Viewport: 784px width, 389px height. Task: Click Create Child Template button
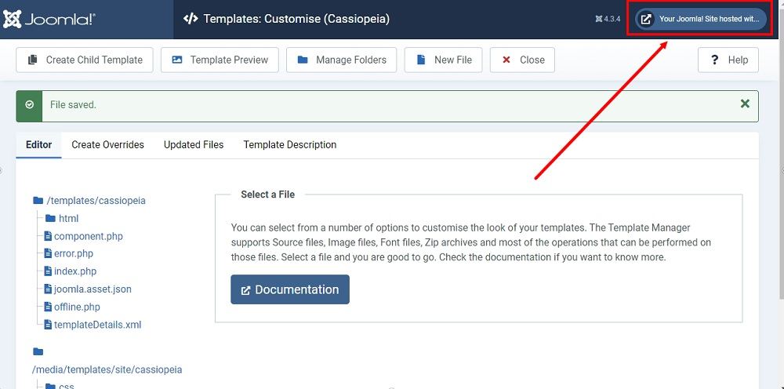[85, 60]
